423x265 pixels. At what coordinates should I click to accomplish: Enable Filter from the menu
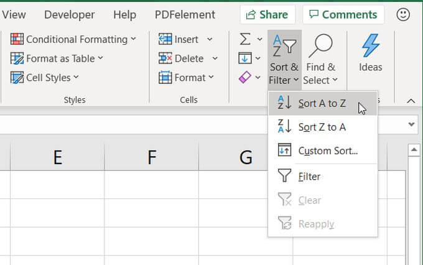pos(309,177)
